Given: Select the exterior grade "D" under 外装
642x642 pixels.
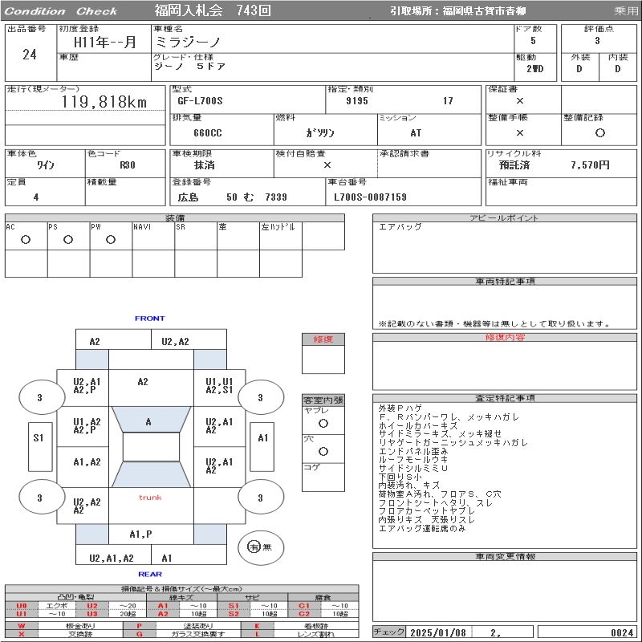Looking at the screenshot, I should coord(579,69).
